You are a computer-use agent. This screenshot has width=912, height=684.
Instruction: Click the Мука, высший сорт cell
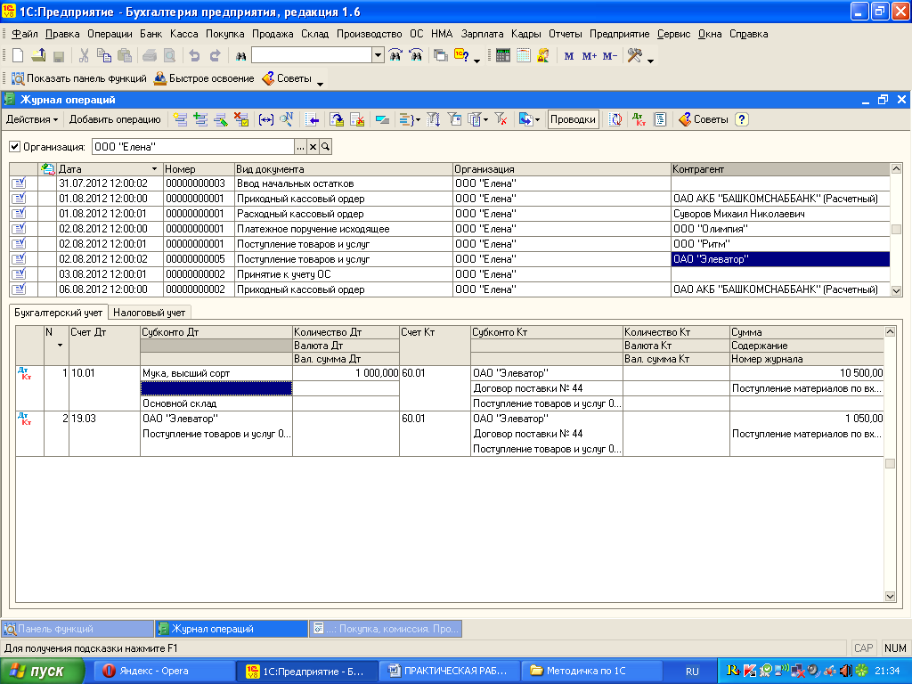216,373
